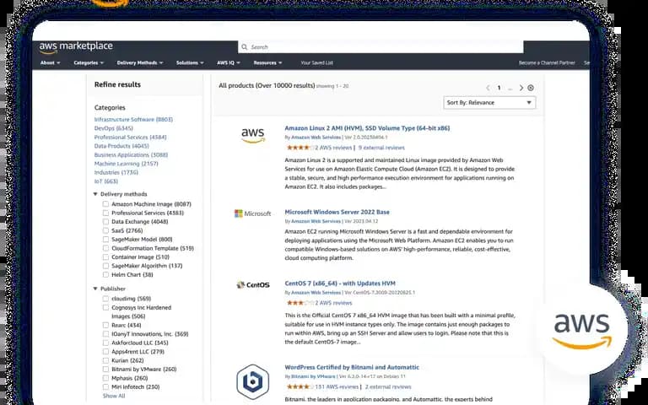Filter by Business Applications category
This screenshot has height=405, width=648.
[131, 155]
